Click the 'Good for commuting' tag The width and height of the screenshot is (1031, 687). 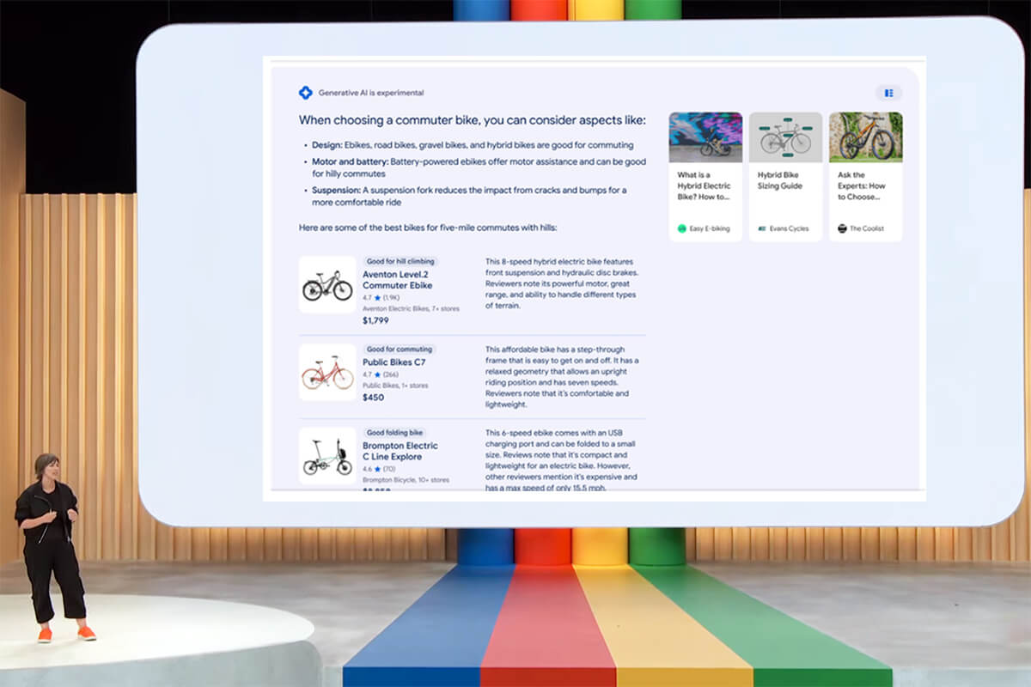[400, 350]
